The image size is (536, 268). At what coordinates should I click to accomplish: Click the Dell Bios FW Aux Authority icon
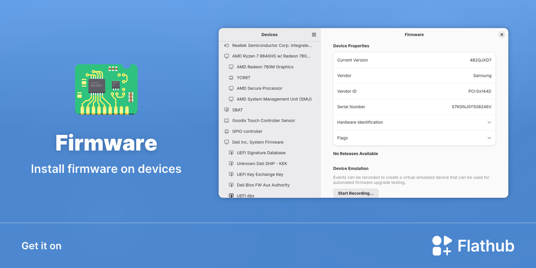231,185
